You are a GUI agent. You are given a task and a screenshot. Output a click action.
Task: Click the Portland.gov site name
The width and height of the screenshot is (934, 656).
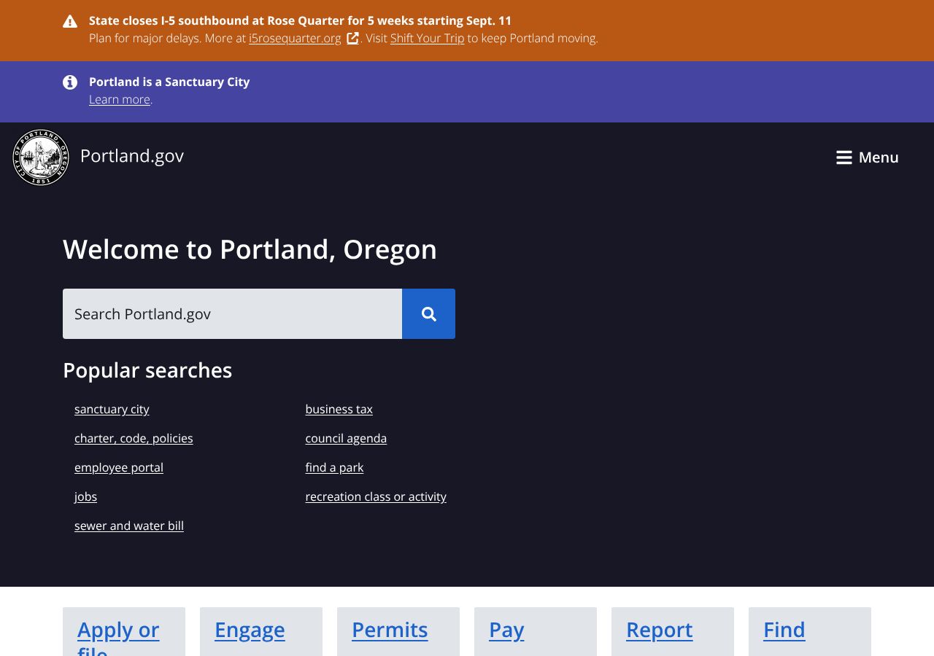pos(132,156)
